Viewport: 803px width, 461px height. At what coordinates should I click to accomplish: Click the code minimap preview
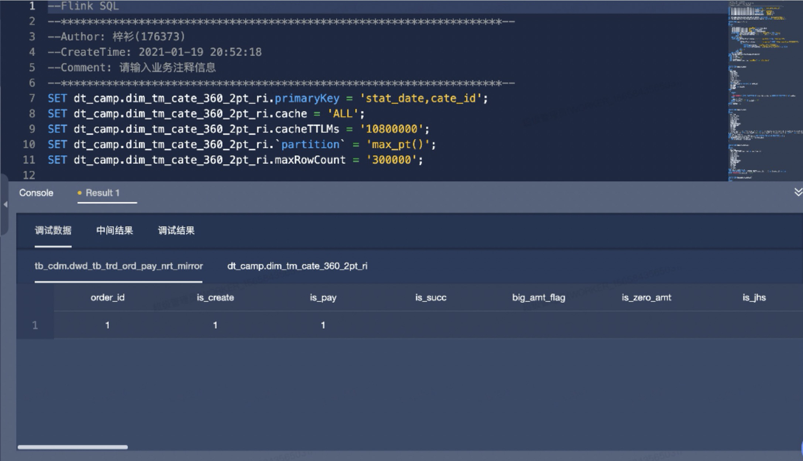(x=764, y=91)
